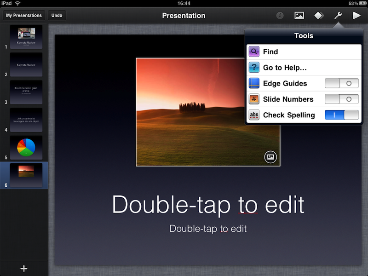Viewport: 368px width, 276px height.
Task: Go back to My Presentations
Action: pos(24,16)
